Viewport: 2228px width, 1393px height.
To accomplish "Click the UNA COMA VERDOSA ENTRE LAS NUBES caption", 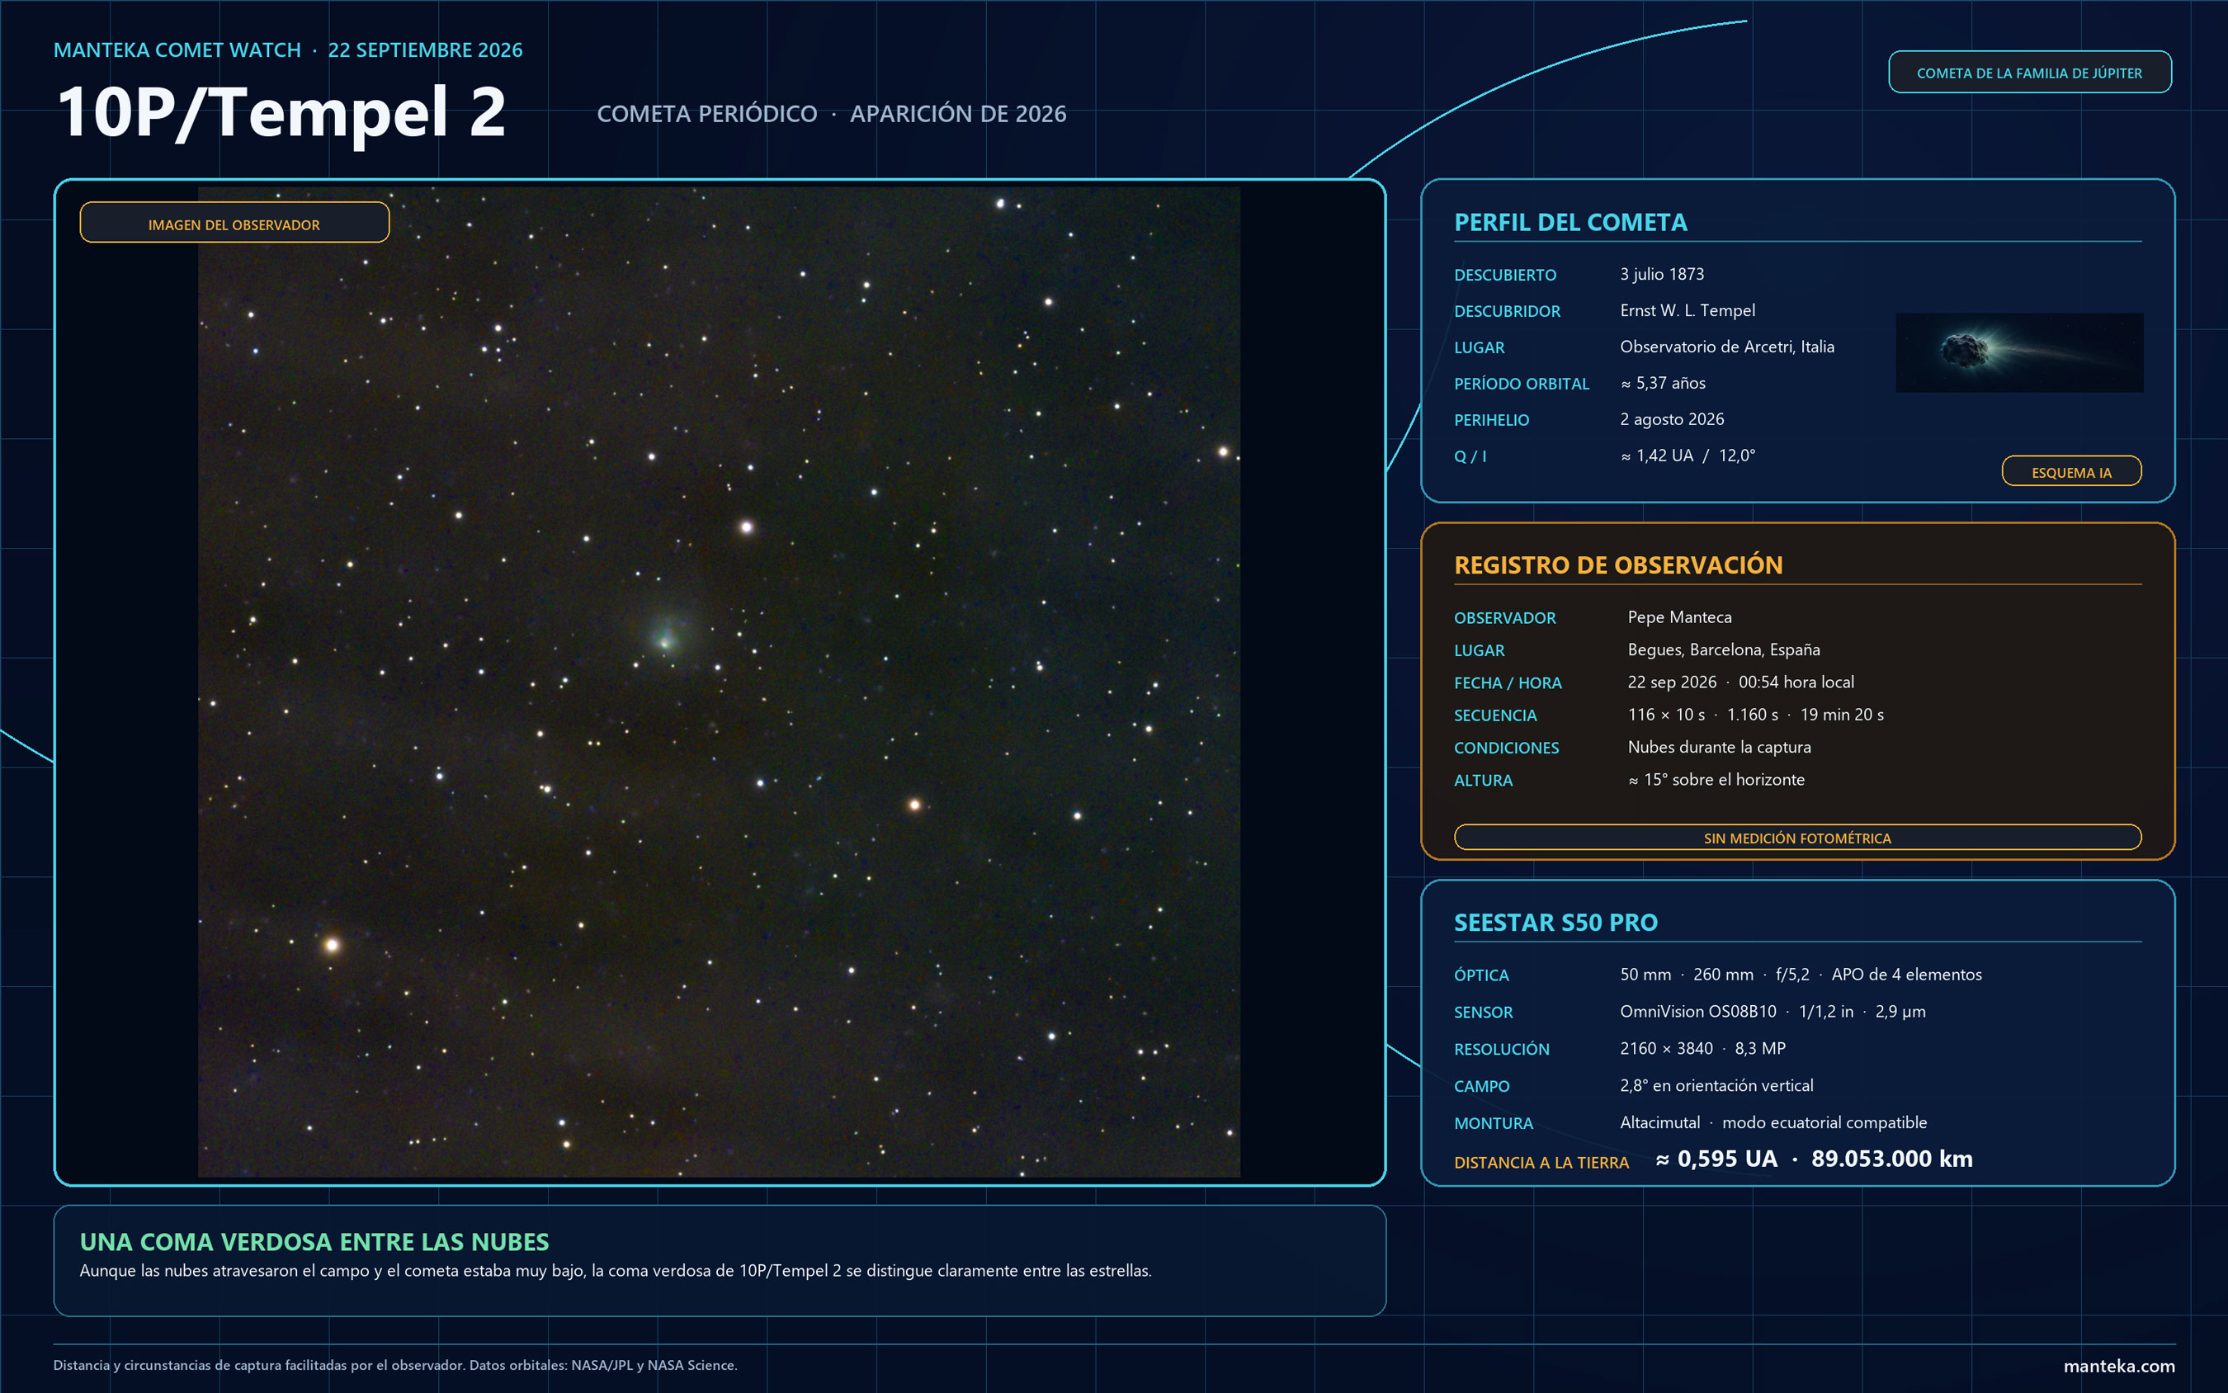I will click(x=314, y=1241).
